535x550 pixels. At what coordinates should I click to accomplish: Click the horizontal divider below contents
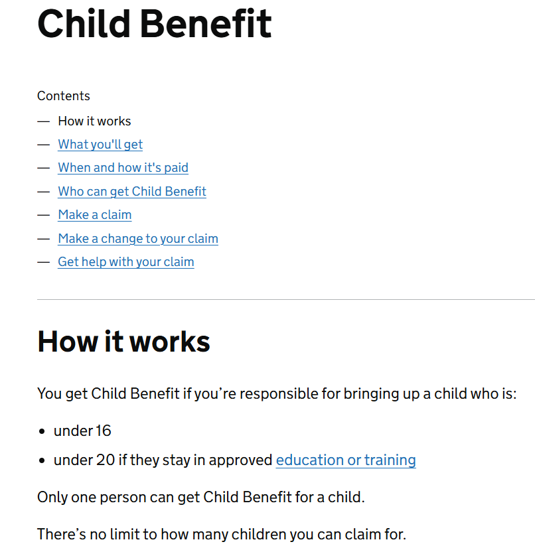pos(285,300)
